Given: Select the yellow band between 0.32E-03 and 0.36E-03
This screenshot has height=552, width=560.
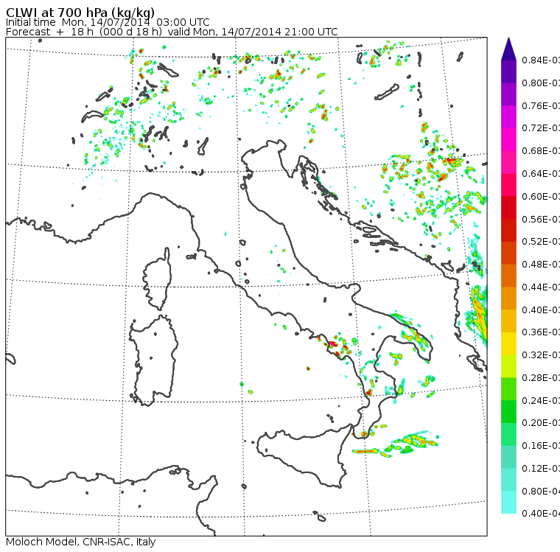Looking at the screenshot, I should [508, 343].
